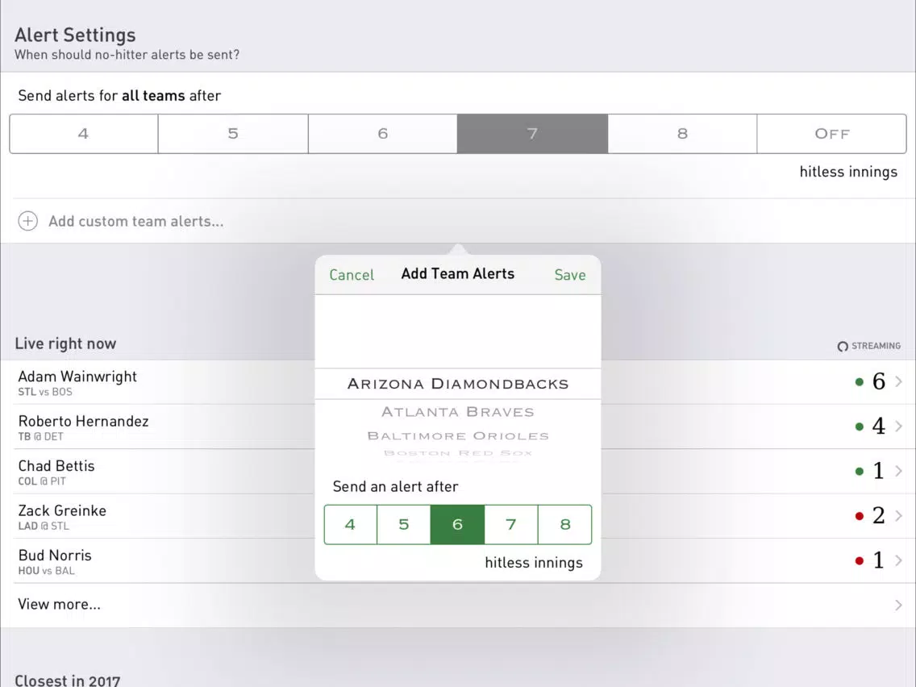
Task: Cancel the Add Team Alerts popover
Action: tap(352, 275)
